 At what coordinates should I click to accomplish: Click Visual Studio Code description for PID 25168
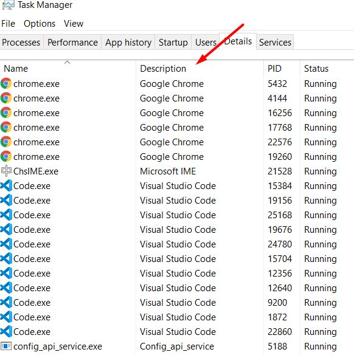tap(178, 215)
